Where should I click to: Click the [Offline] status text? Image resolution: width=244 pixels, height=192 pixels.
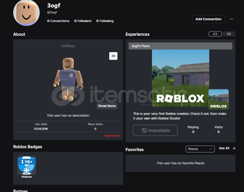pos(68,46)
